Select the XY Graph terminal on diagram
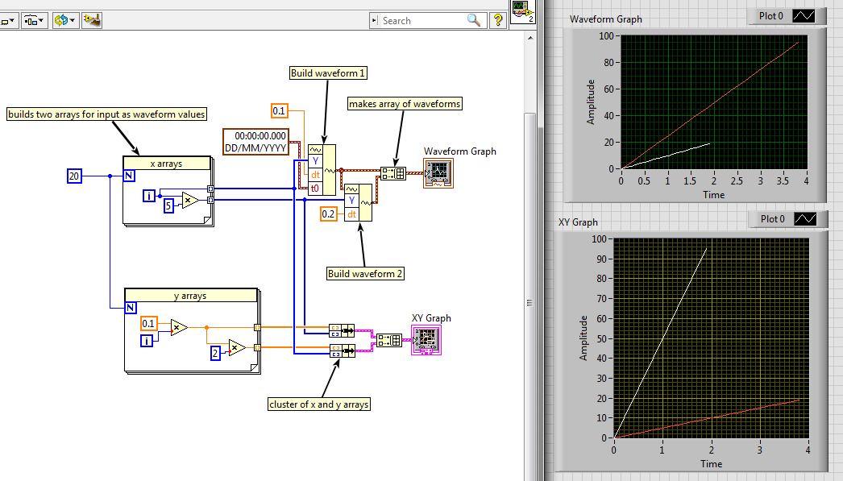 click(x=426, y=342)
